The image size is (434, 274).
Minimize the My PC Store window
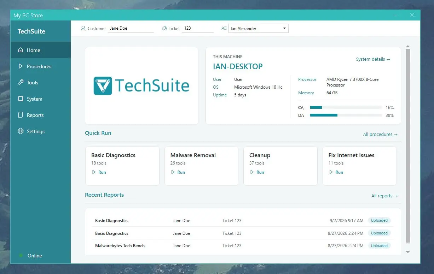(395, 15)
